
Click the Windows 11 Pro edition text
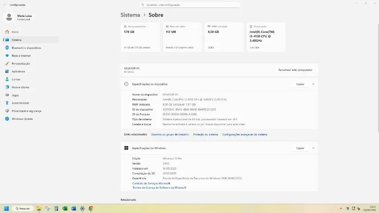coord(172,158)
